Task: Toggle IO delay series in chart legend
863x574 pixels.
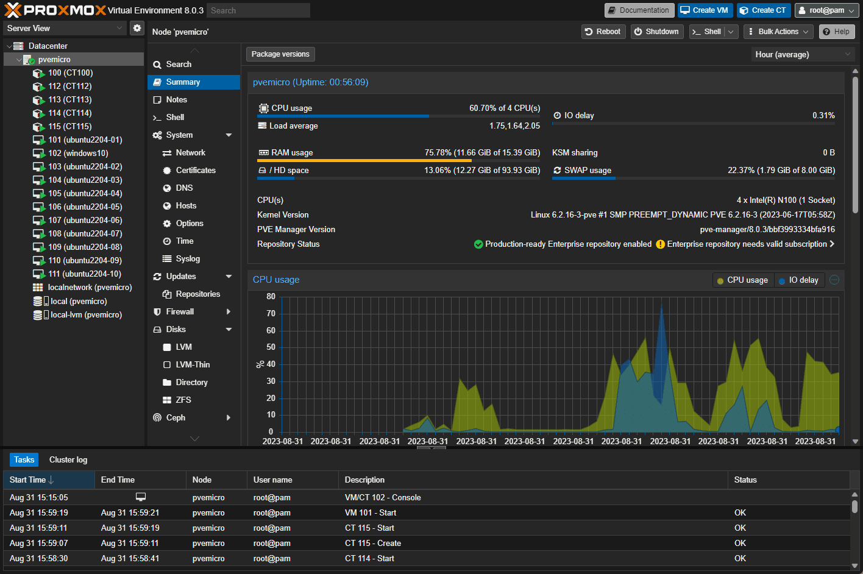Action: click(x=799, y=280)
